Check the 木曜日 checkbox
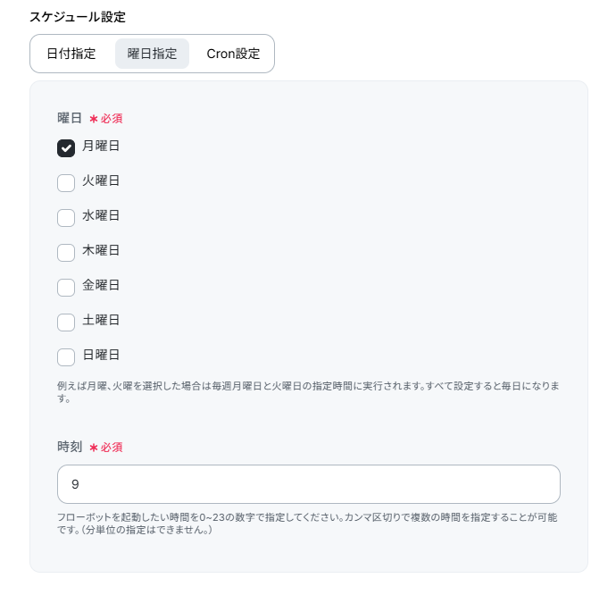Viewport: 616px width, 595px height. click(x=66, y=253)
